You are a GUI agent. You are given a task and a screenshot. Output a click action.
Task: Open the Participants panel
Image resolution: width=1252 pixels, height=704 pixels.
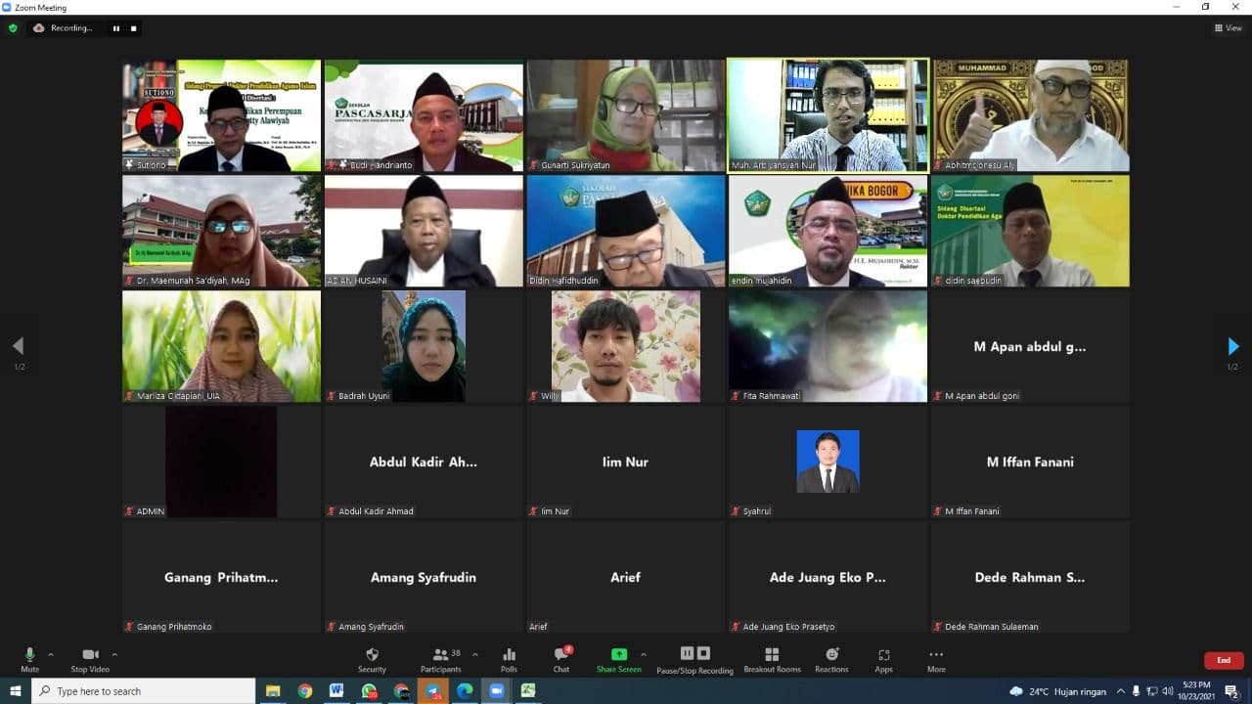click(x=441, y=659)
